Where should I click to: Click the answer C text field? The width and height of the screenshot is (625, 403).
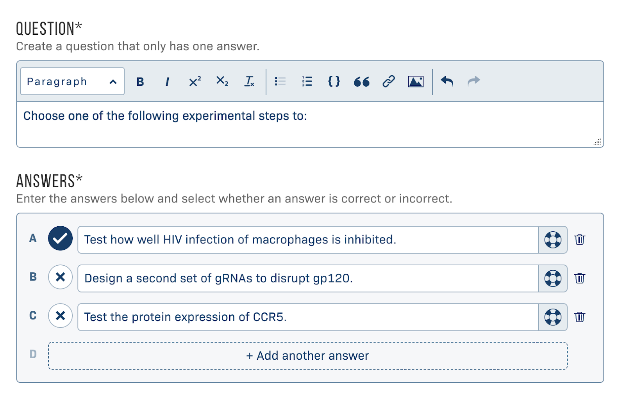[308, 317]
